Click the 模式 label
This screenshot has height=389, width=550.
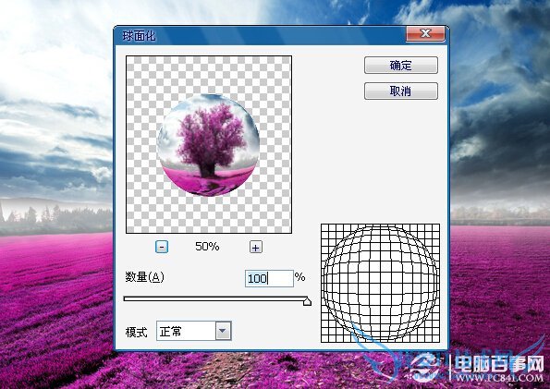click(x=136, y=332)
